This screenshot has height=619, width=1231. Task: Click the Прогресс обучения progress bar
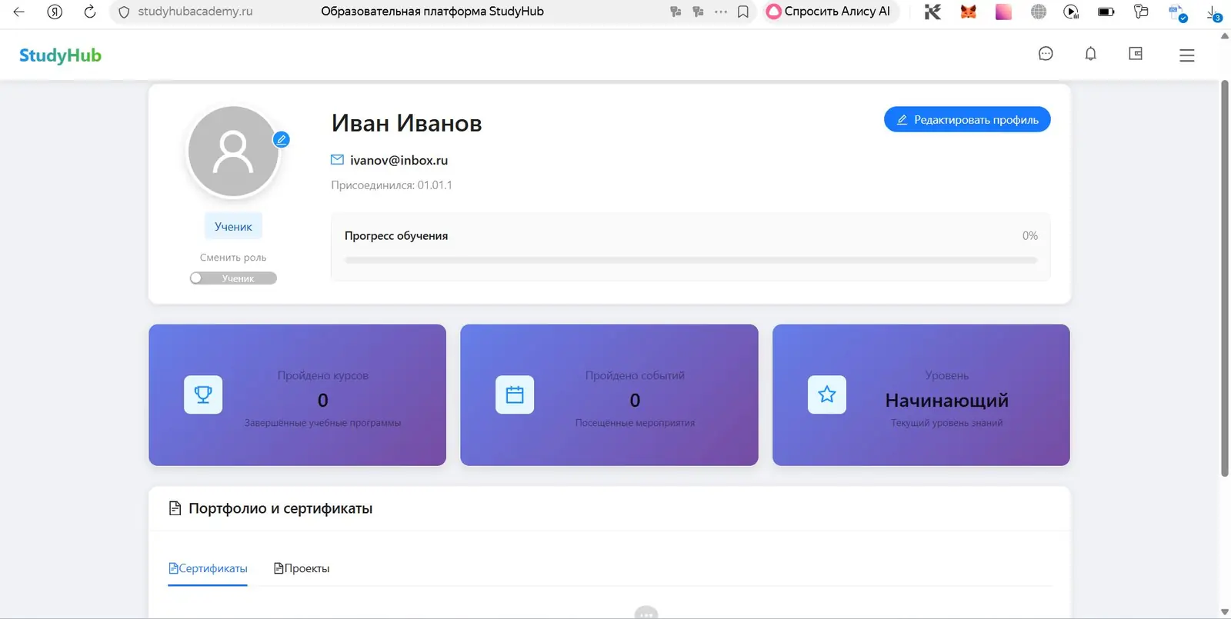[x=691, y=260]
